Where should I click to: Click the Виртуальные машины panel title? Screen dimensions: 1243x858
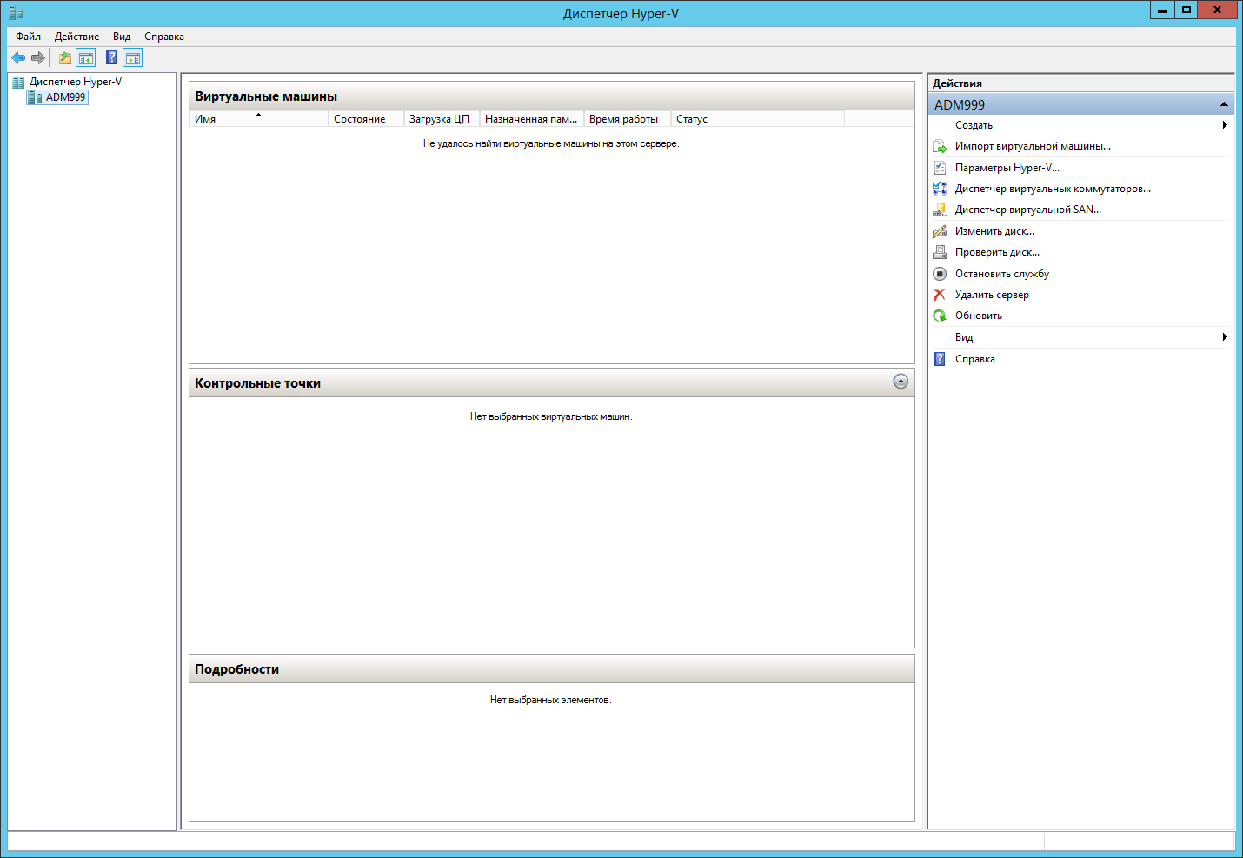[x=266, y=96]
